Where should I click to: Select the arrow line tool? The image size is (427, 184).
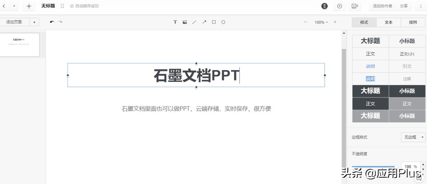click(204, 22)
